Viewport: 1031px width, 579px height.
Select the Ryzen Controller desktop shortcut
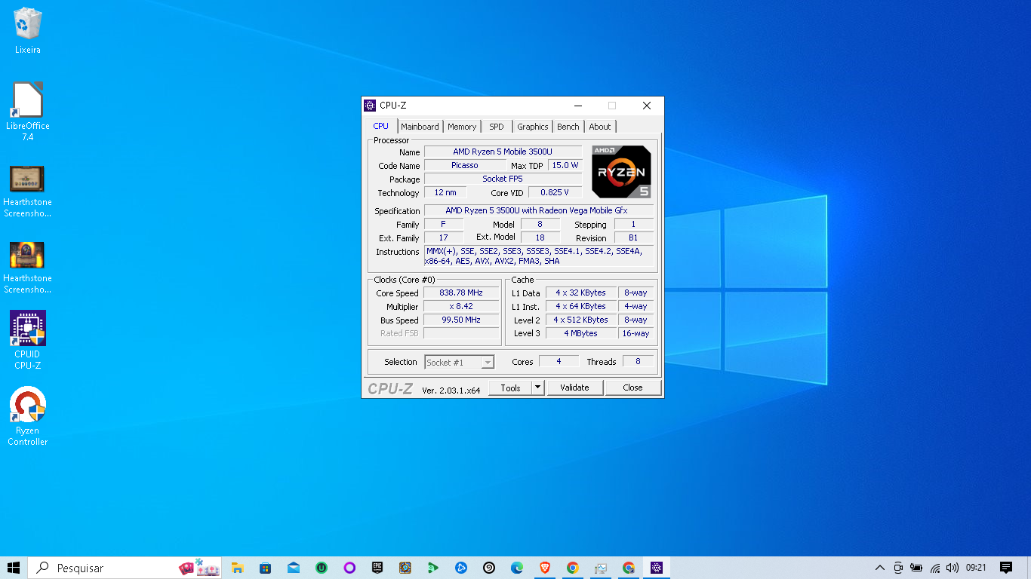[x=28, y=416]
